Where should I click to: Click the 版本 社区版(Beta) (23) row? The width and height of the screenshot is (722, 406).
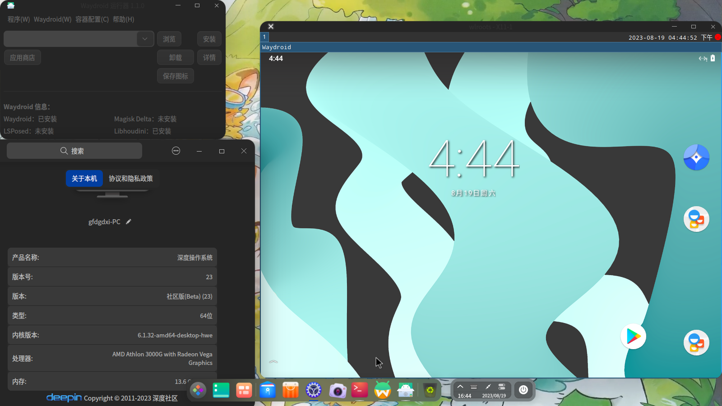click(112, 296)
